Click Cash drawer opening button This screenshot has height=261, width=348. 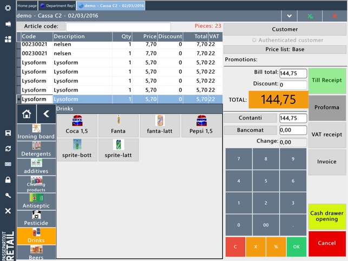327,217
